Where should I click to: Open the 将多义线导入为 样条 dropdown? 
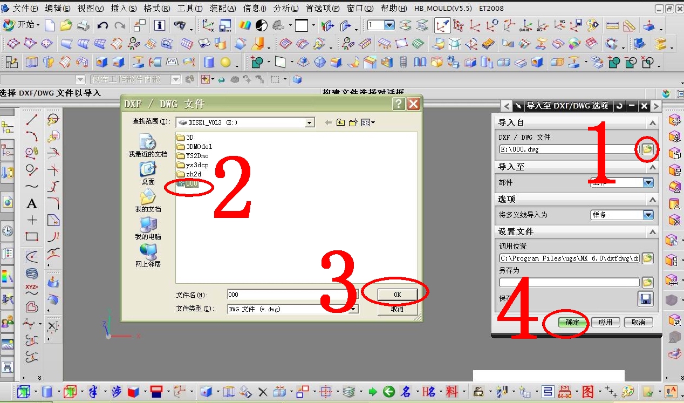[648, 215]
